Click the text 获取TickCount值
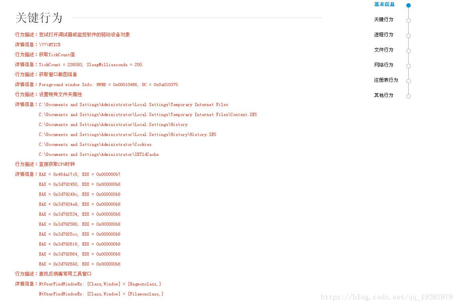Image resolution: width=457 pixels, height=305 pixels. pos(57,55)
